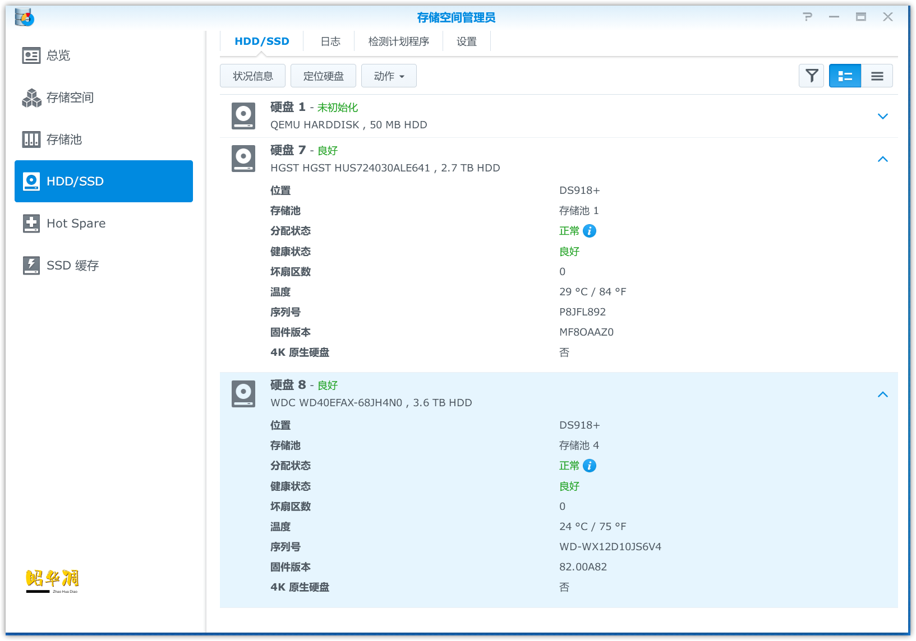
Task: Collapse 硬盘 7 details
Action: point(882,159)
